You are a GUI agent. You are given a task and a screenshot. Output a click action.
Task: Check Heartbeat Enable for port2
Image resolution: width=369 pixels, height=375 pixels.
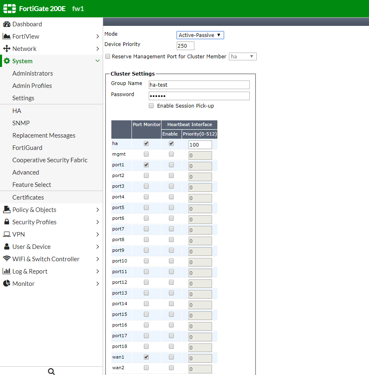coord(171,175)
